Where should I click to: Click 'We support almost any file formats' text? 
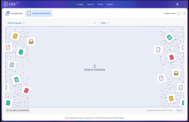[159, 110]
